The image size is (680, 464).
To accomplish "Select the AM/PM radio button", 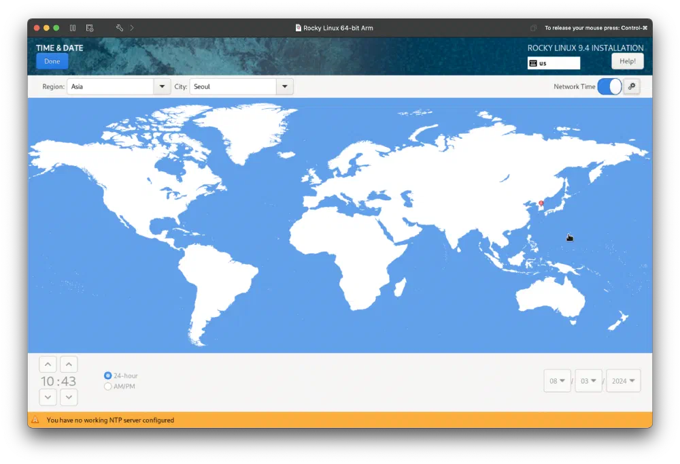I will (107, 386).
